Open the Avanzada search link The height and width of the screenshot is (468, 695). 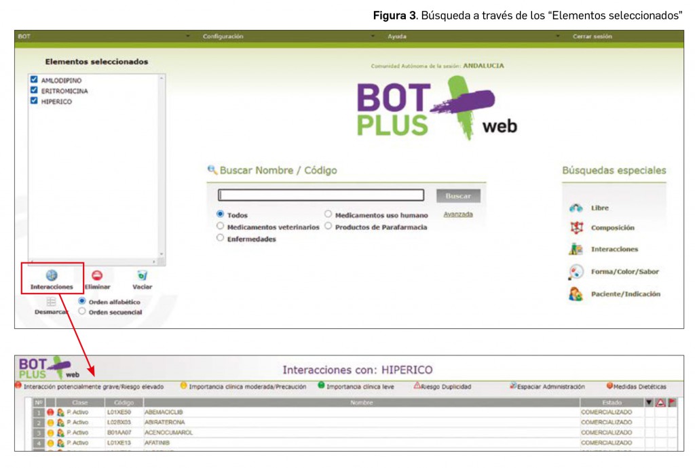click(457, 214)
